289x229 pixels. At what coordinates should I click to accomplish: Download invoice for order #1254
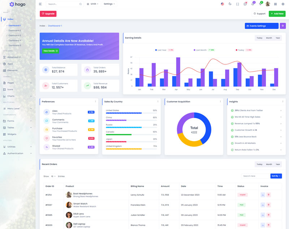263,195
